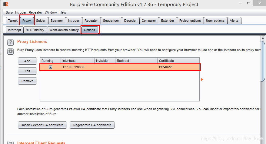Sort by the Interface column header

click(x=78, y=61)
